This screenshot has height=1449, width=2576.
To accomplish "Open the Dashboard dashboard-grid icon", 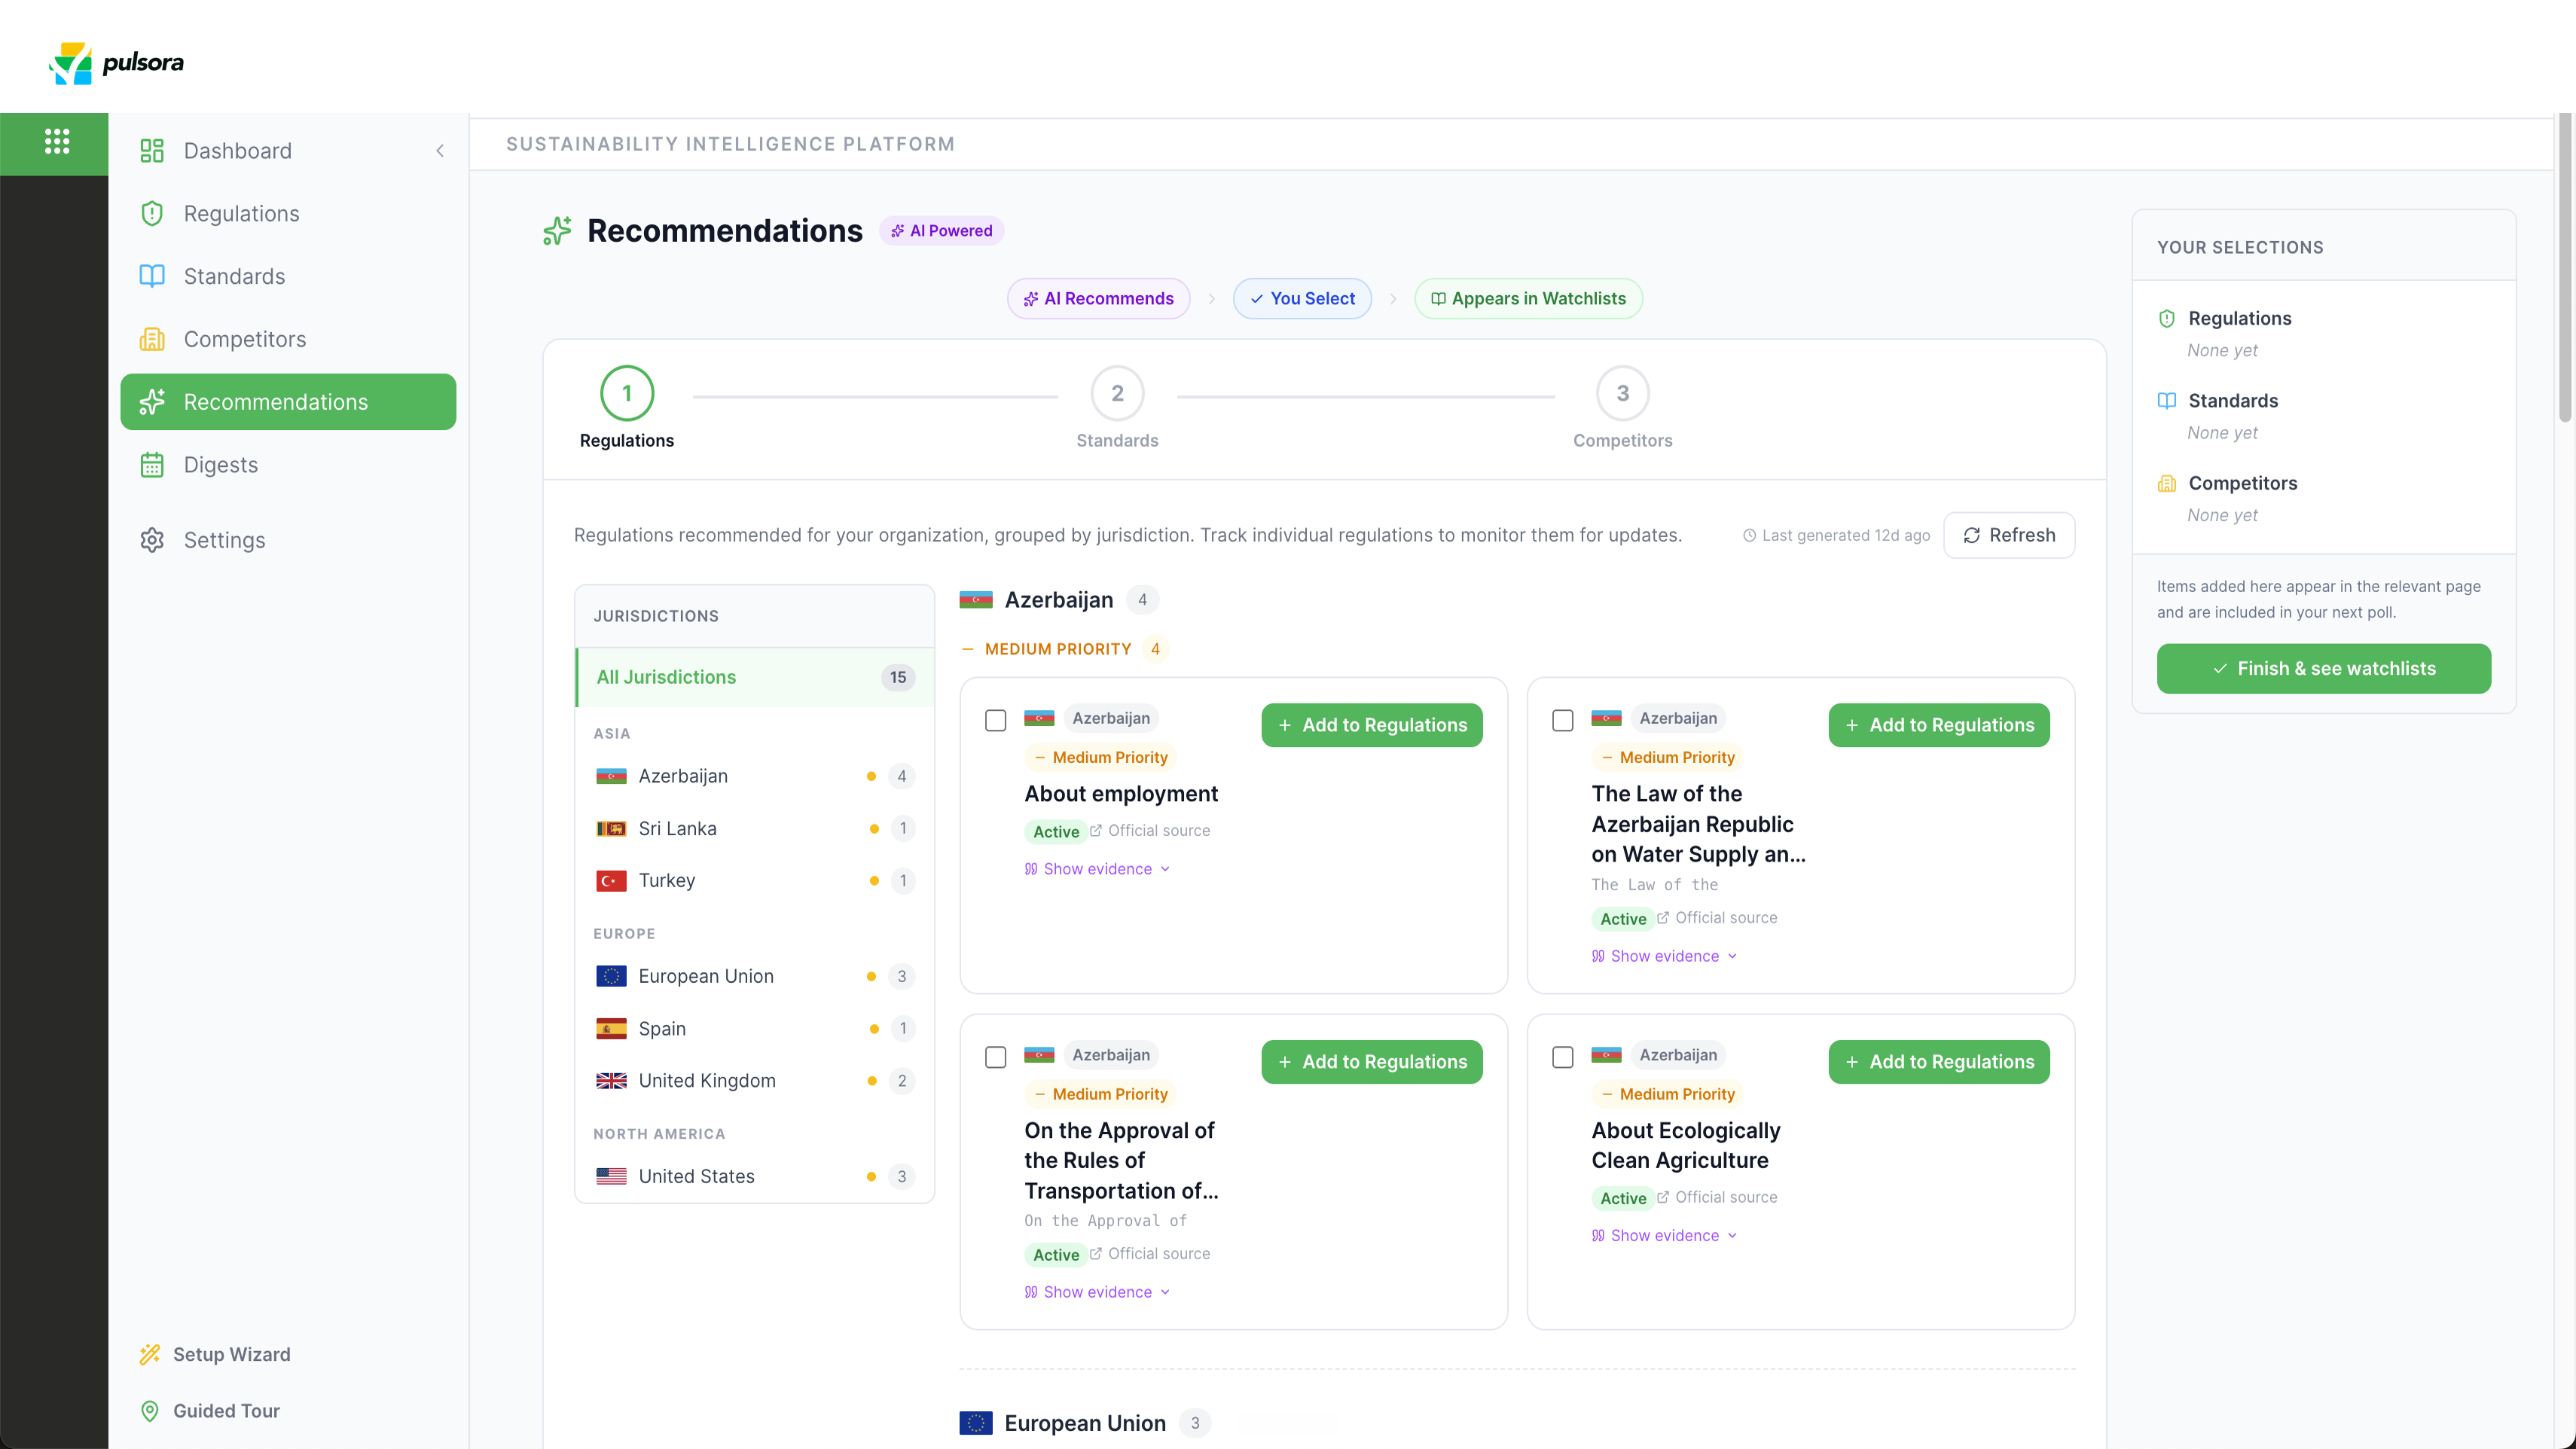I will (152, 151).
